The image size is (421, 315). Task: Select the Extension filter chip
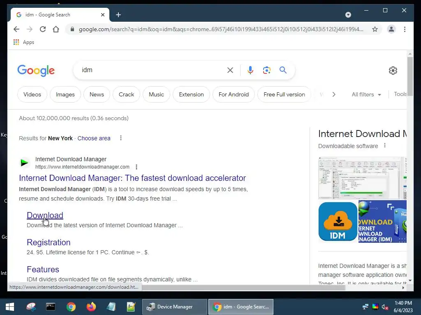tap(191, 94)
